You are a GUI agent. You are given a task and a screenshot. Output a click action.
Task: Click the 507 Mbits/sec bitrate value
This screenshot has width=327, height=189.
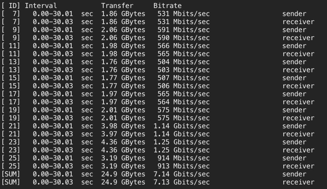(184, 78)
